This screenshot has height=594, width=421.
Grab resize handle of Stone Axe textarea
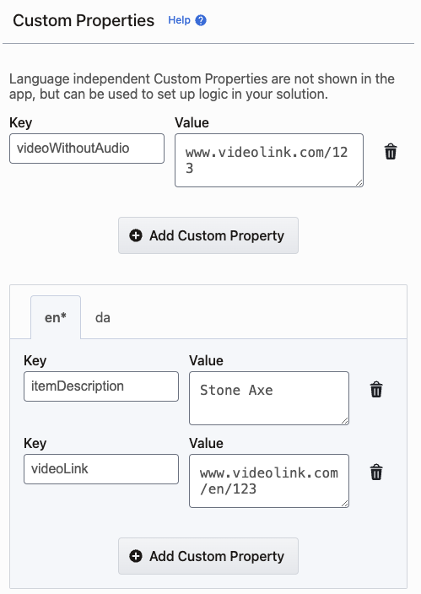[344, 420]
